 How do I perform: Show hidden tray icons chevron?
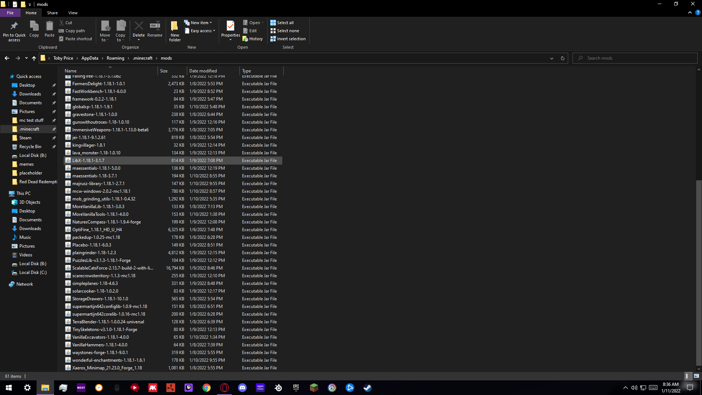(x=626, y=388)
